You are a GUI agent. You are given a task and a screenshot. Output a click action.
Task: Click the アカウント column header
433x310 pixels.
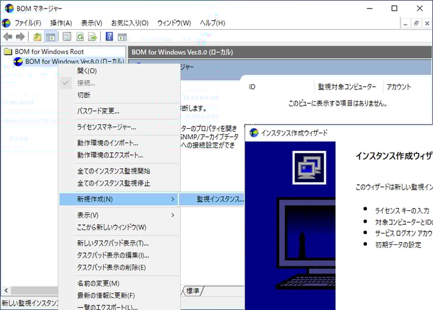[x=399, y=87]
